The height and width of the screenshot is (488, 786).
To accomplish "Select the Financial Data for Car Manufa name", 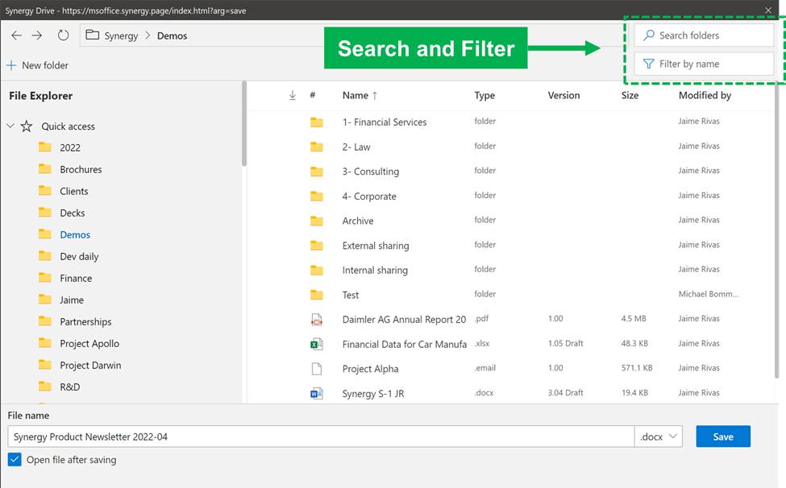I will pyautogui.click(x=405, y=344).
